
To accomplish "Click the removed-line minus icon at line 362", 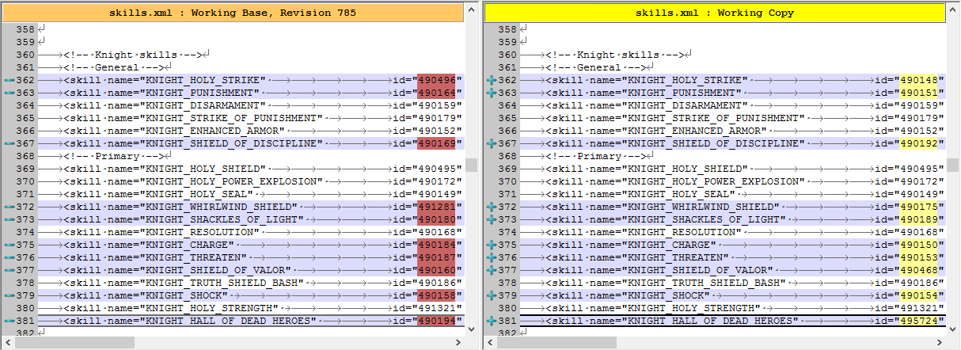I will point(9,80).
